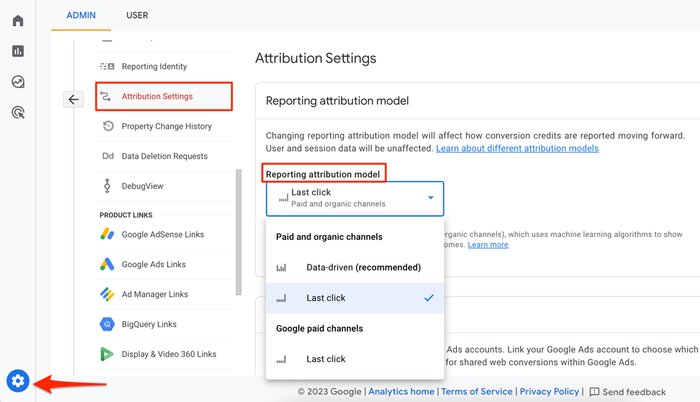Viewport: 700px width, 402px height.
Task: Click the BigQuery Links icon
Action: click(x=107, y=324)
